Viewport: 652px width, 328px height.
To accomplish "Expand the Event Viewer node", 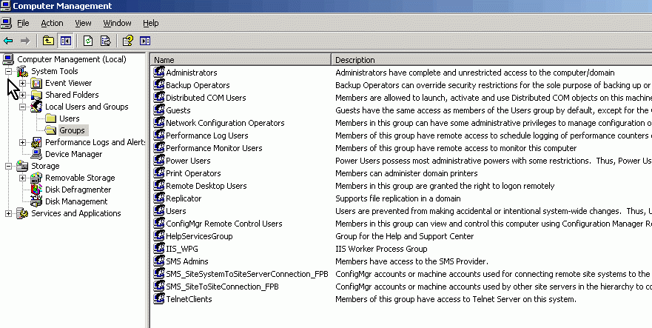I will [x=22, y=83].
